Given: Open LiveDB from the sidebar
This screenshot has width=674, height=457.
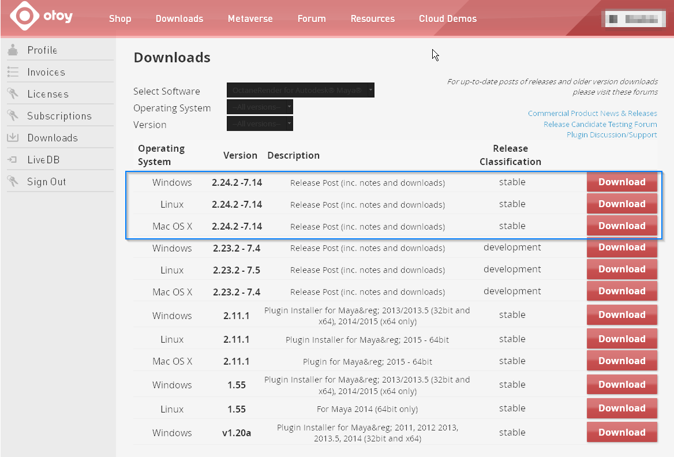Looking at the screenshot, I should [43, 159].
